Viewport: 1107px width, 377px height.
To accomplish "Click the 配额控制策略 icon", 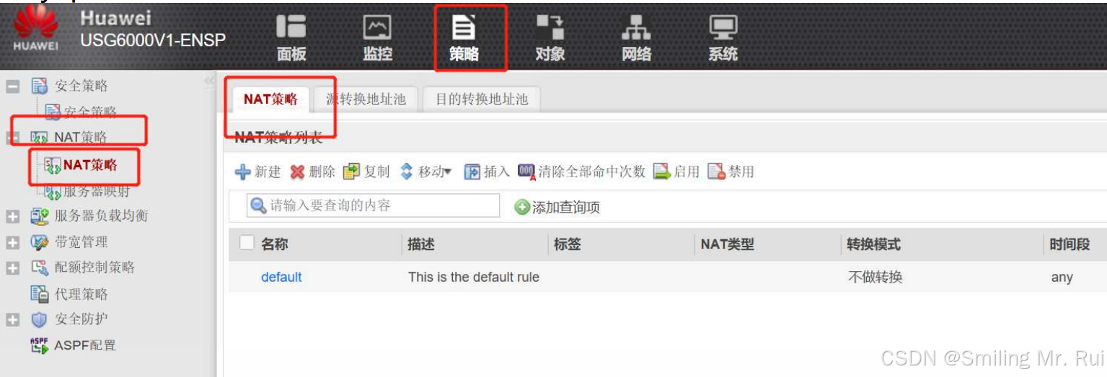I will click(39, 267).
